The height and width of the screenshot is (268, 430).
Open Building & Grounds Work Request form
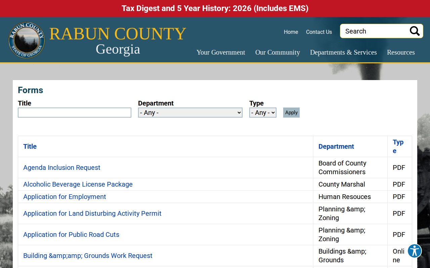[x=88, y=256]
